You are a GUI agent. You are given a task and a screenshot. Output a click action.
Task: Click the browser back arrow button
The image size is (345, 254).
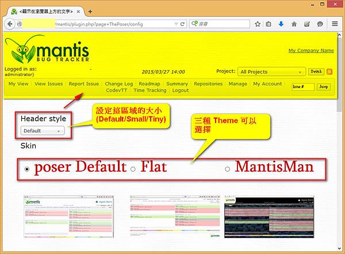(10, 24)
